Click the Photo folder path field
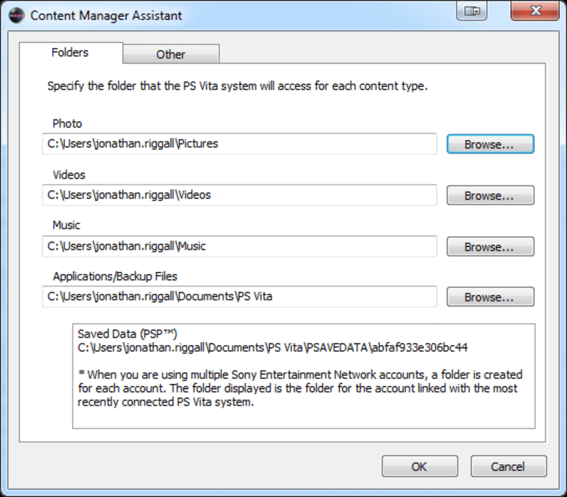The height and width of the screenshot is (497, 567). 239,144
